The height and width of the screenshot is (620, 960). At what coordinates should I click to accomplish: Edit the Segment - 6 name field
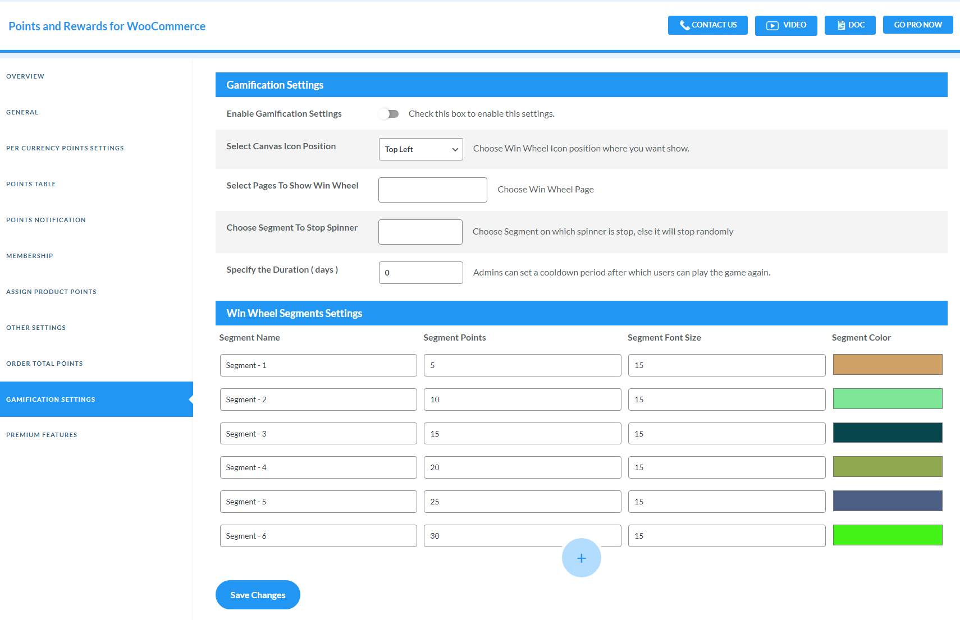point(318,536)
